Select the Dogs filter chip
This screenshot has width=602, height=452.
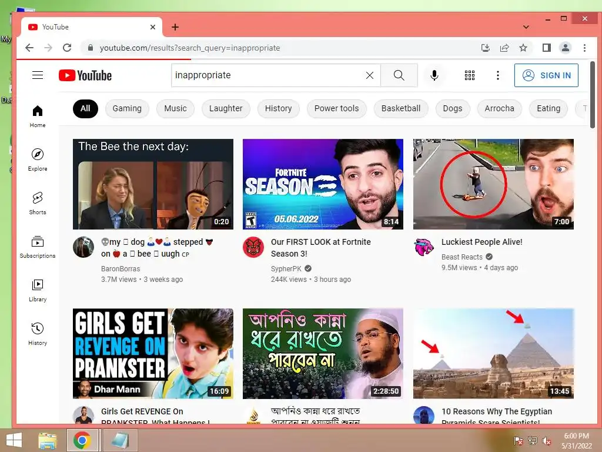coord(453,109)
